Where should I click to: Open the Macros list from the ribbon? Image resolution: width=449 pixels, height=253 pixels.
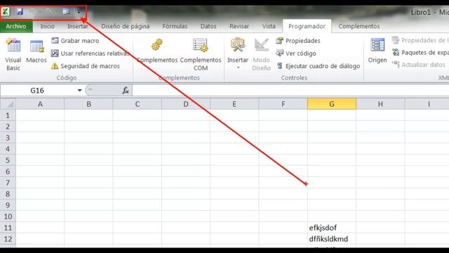click(x=36, y=51)
